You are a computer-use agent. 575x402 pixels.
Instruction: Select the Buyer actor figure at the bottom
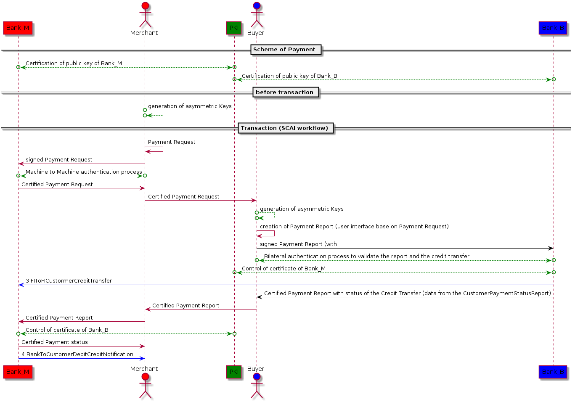coord(257,385)
